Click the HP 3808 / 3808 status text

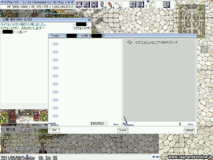17,7
